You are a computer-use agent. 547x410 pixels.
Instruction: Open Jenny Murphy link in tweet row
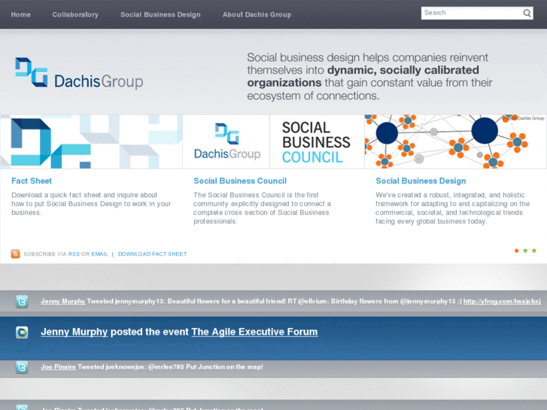coord(62,301)
